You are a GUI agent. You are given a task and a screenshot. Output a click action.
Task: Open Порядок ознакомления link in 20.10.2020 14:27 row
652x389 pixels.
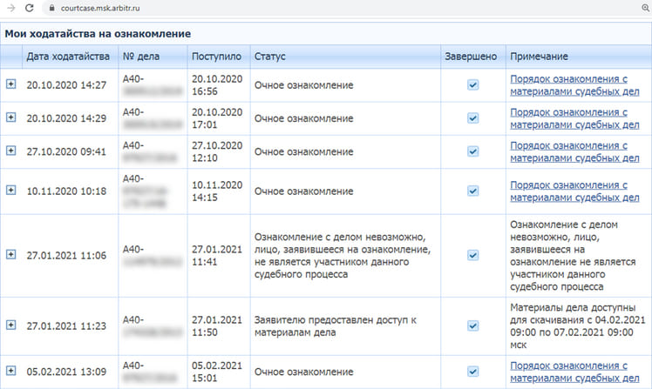point(574,85)
